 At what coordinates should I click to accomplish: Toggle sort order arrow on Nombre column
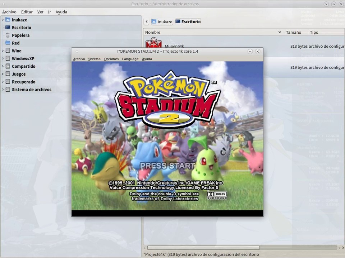280,32
